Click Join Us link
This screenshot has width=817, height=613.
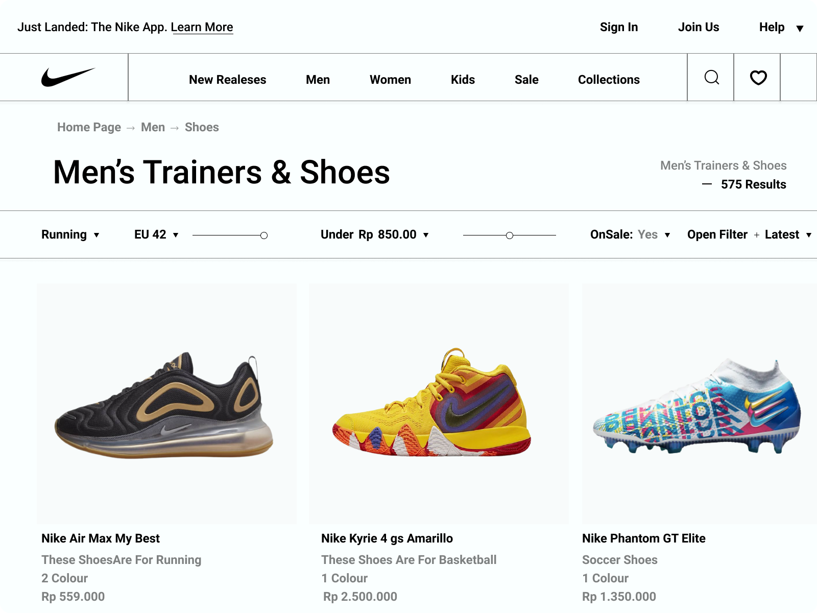pos(699,27)
